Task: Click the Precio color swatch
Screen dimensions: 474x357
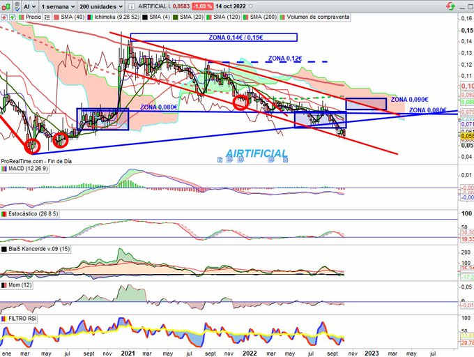Action: coord(22,17)
